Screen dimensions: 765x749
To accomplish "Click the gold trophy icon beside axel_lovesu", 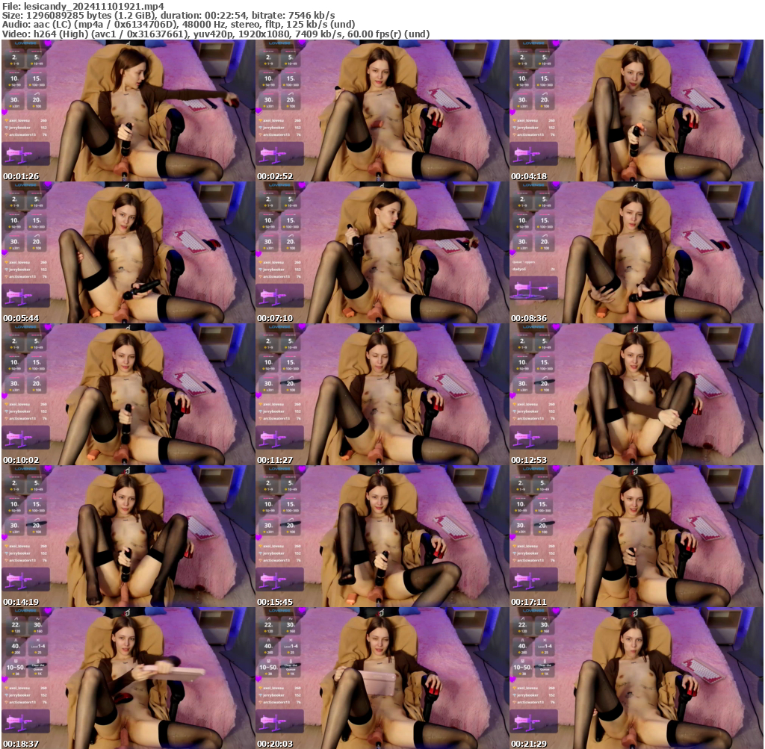I will point(7,120).
